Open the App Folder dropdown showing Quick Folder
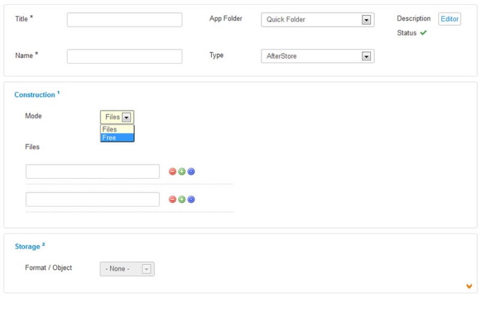This screenshot has width=481, height=313. 317,20
